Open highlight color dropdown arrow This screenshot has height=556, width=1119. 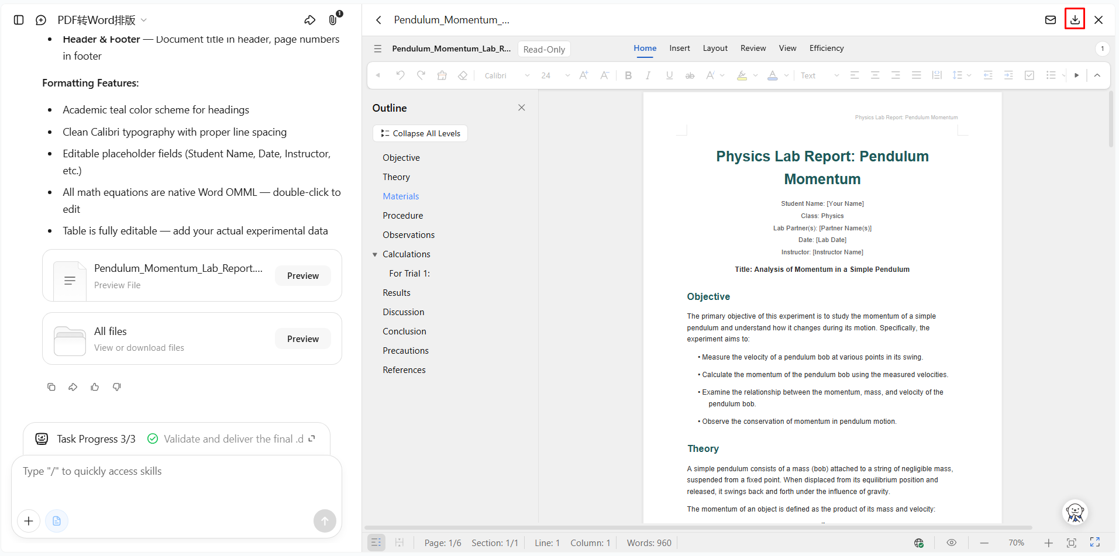[756, 75]
